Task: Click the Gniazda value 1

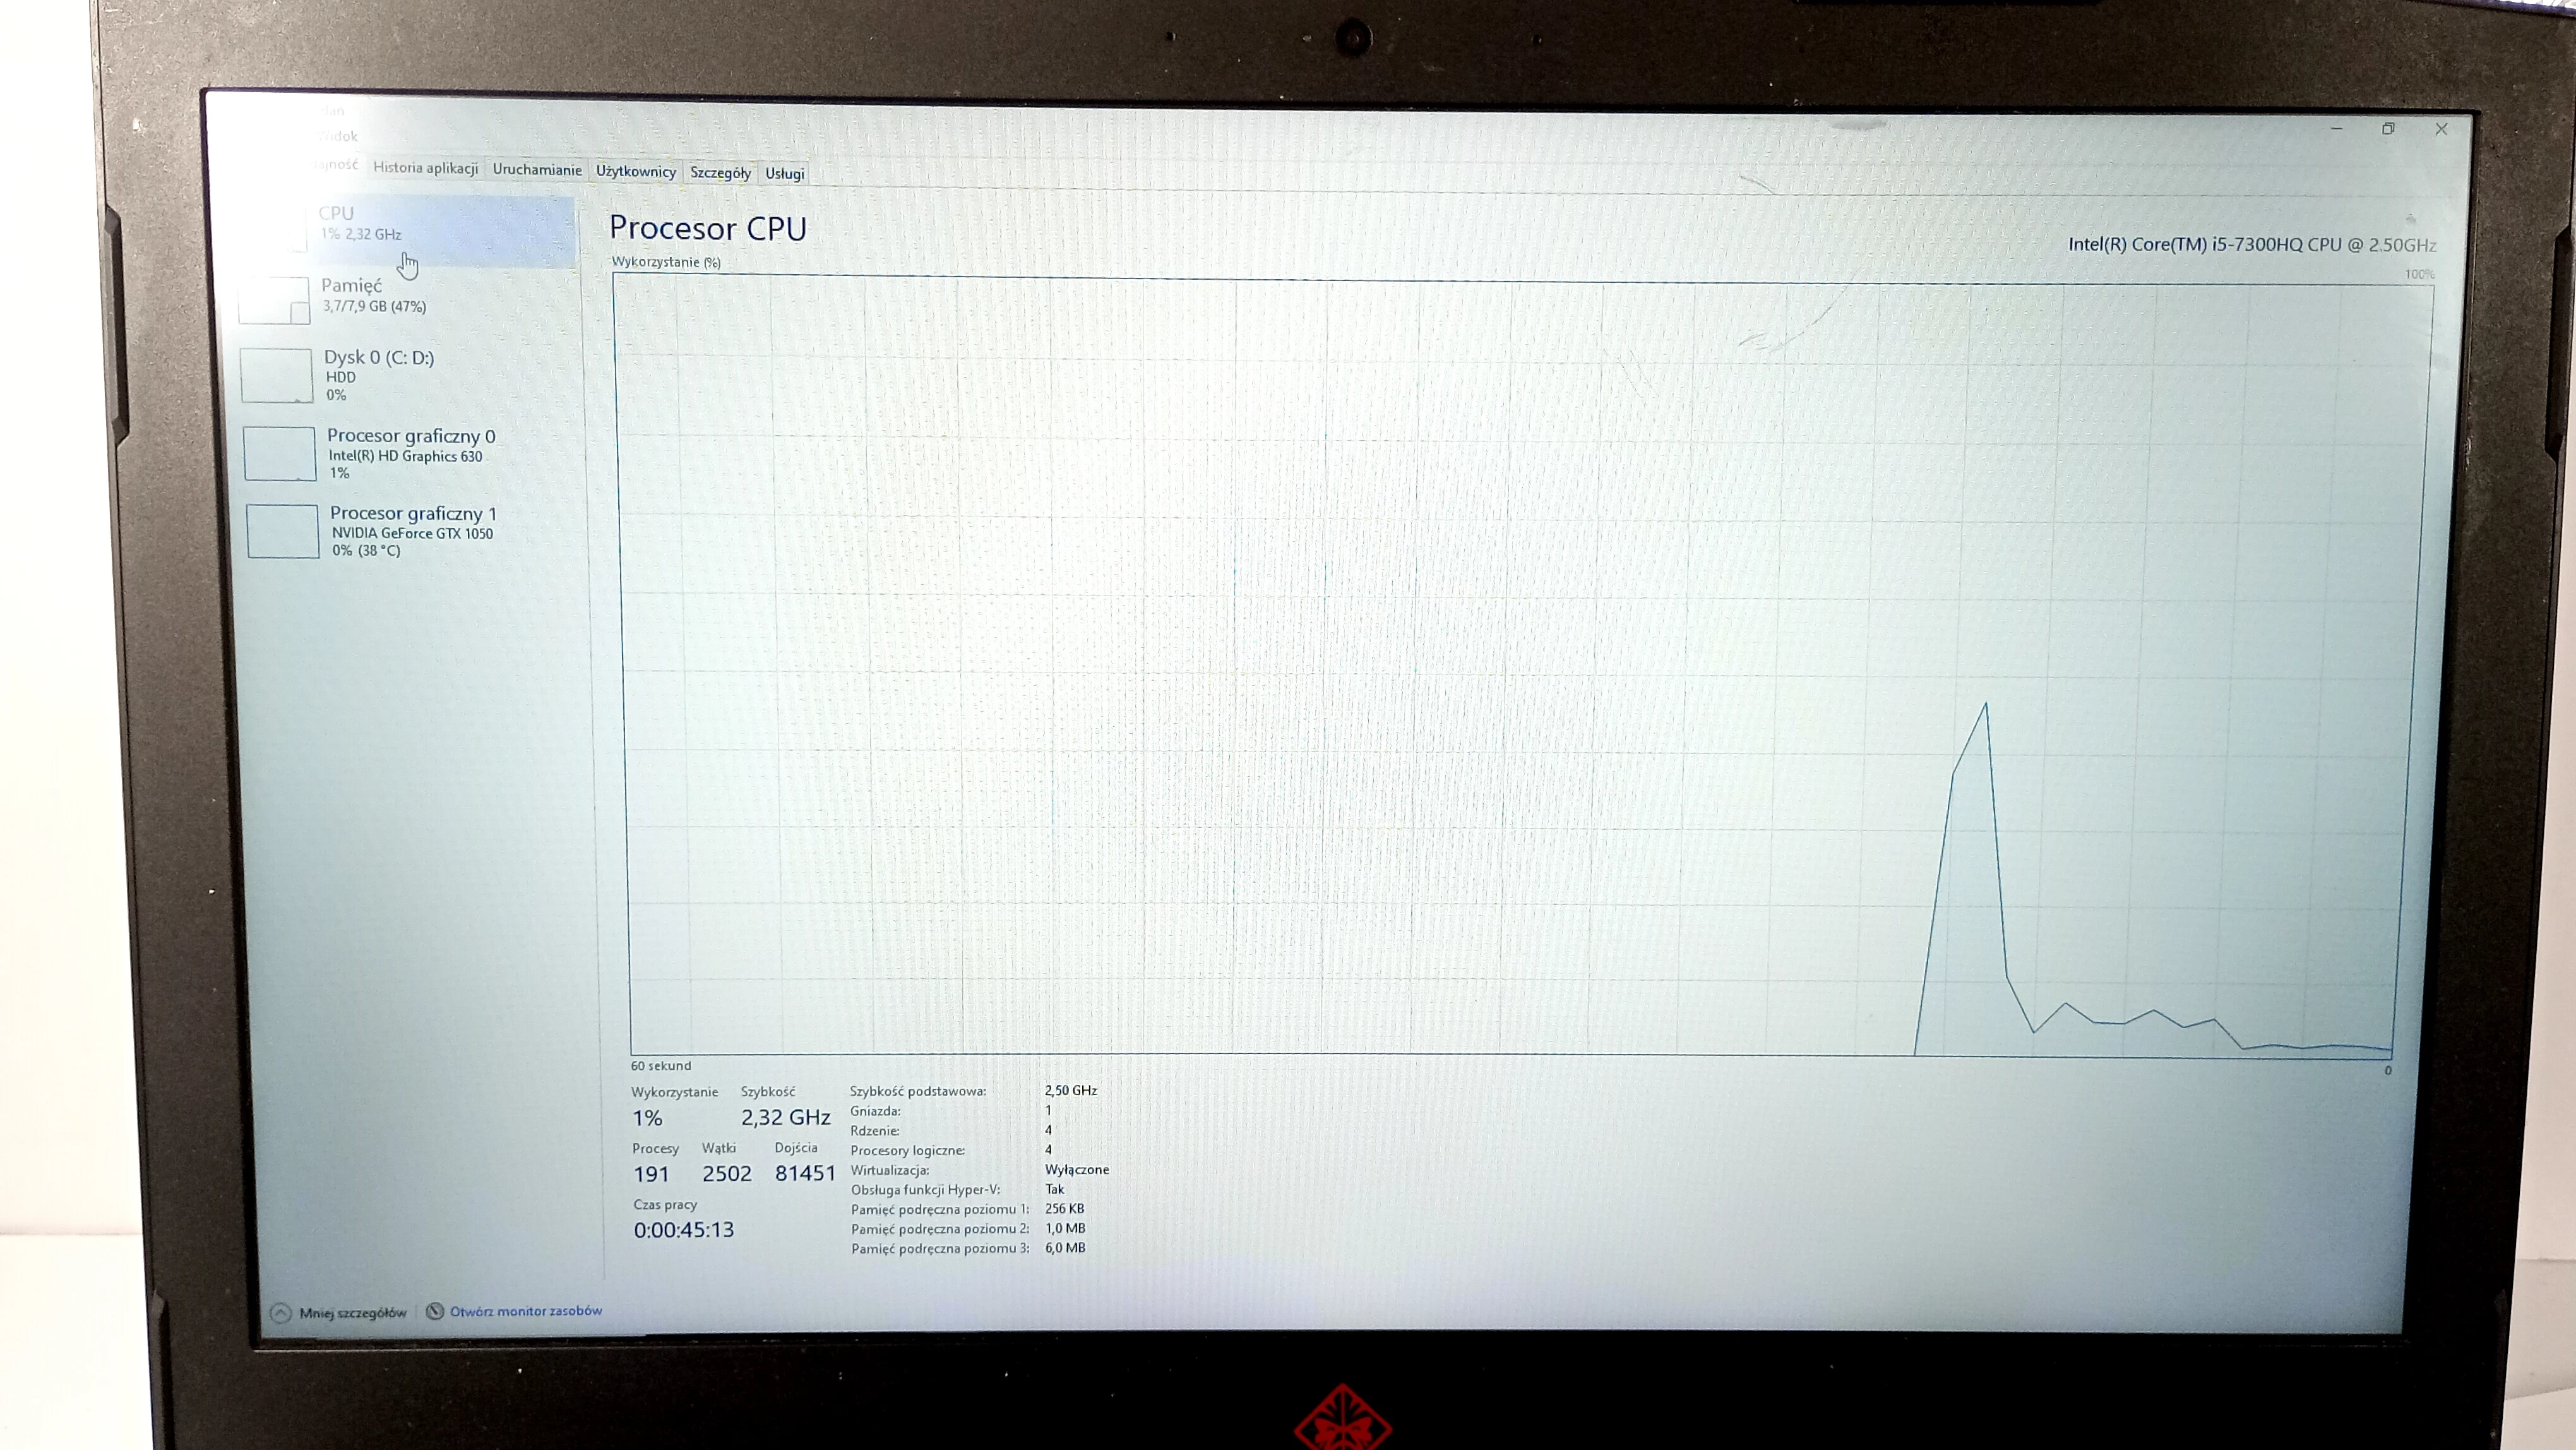Action: (x=1048, y=1110)
